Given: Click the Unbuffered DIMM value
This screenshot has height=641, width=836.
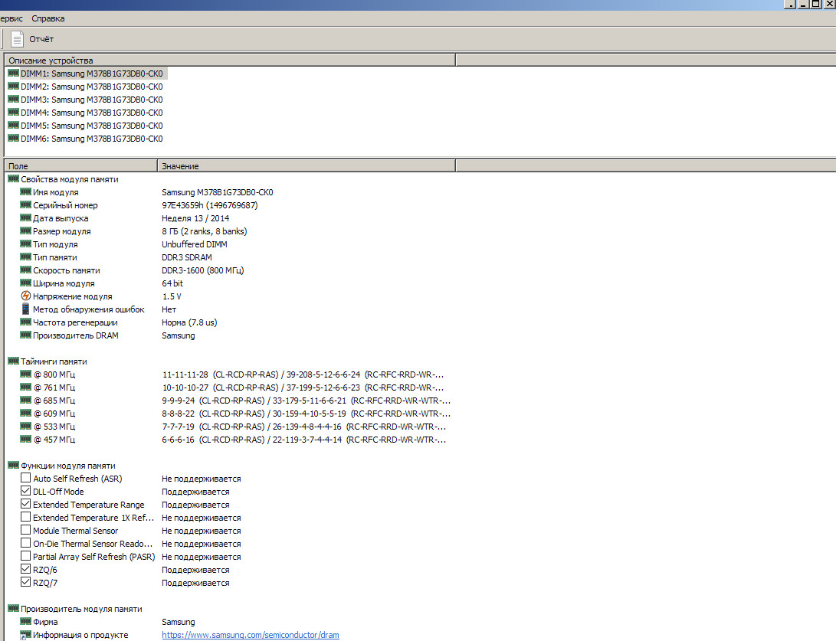Looking at the screenshot, I should click(195, 244).
